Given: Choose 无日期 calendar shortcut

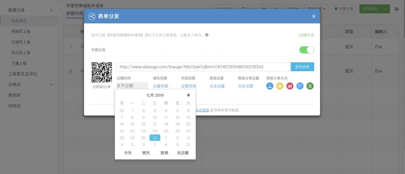Looking at the screenshot, I should click(x=183, y=153).
